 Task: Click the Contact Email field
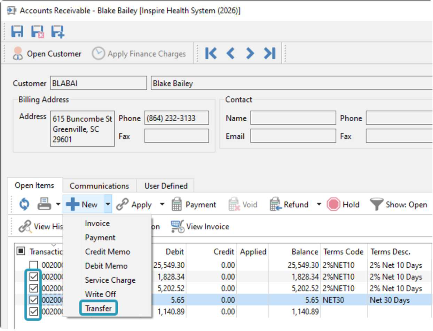[293, 136]
